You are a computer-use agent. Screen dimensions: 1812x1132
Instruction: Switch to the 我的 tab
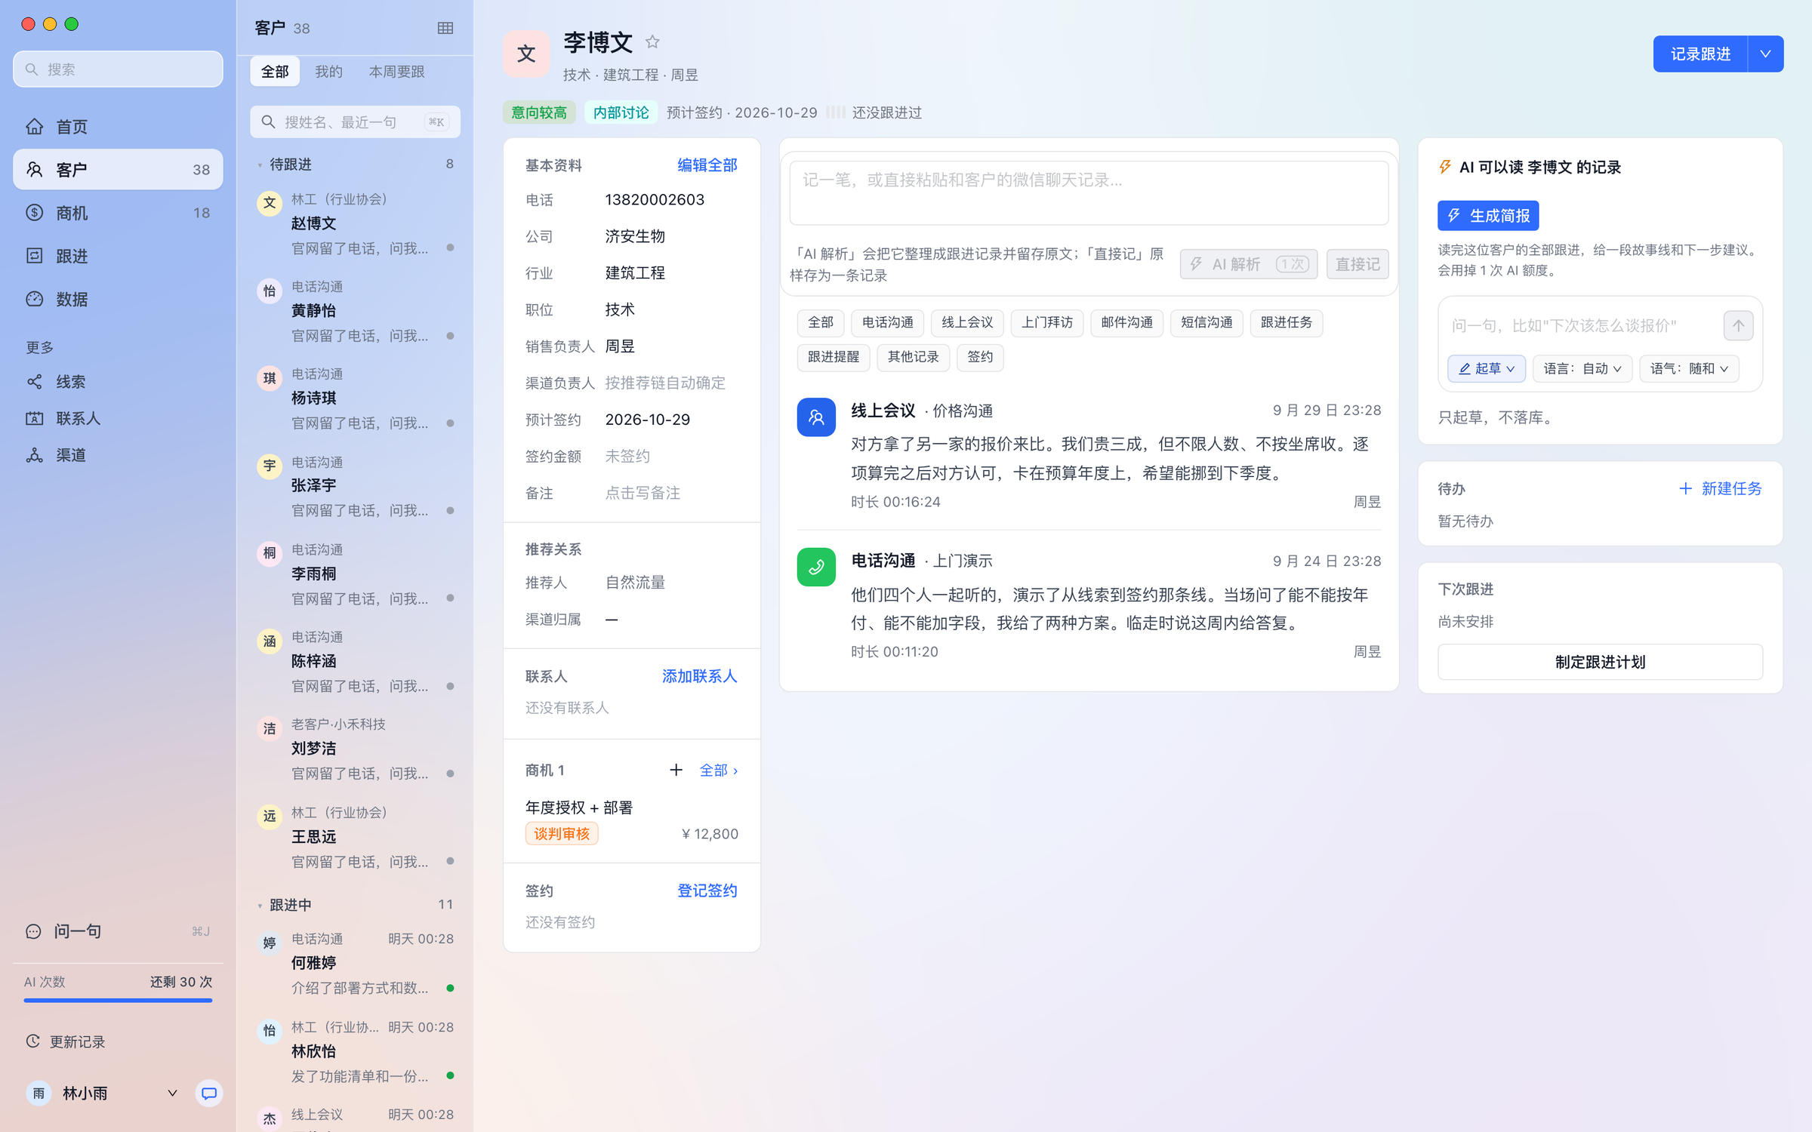click(x=328, y=72)
